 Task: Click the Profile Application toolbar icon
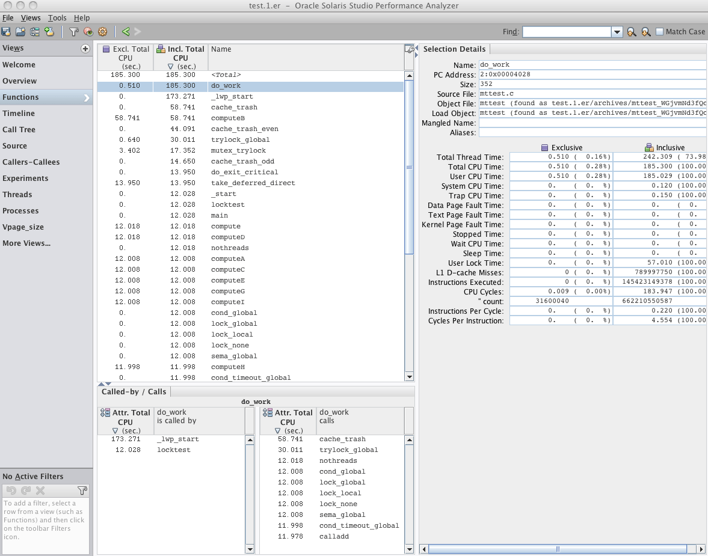coord(6,32)
